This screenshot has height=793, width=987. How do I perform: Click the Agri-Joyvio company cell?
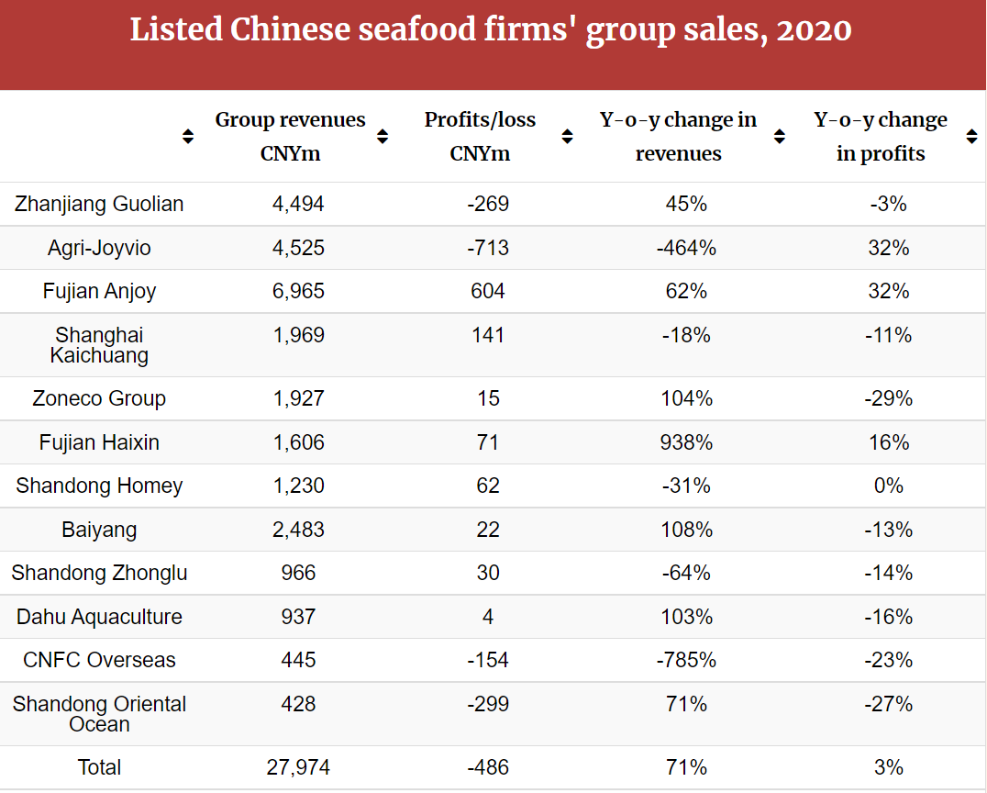99,248
